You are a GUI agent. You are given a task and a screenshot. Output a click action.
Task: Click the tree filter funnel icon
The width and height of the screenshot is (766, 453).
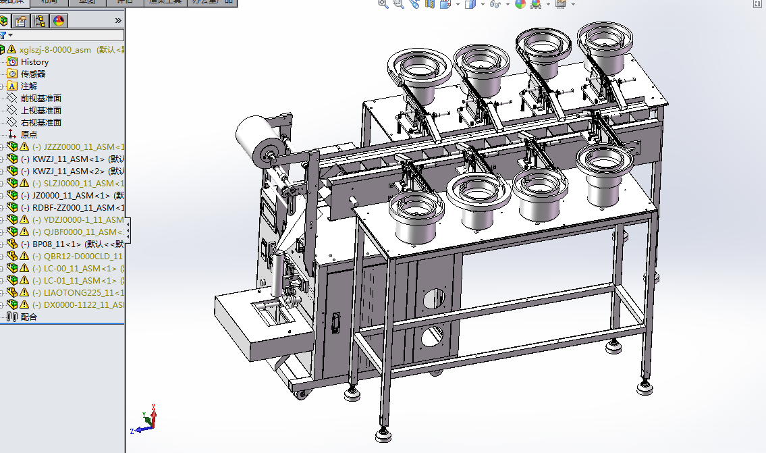(x=3, y=35)
